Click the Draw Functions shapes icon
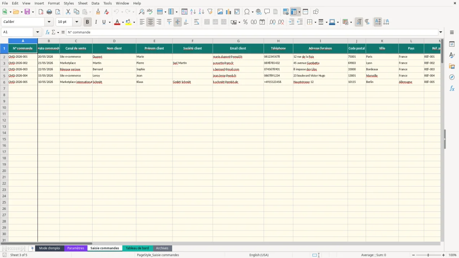The image size is (459, 258). 316,12
